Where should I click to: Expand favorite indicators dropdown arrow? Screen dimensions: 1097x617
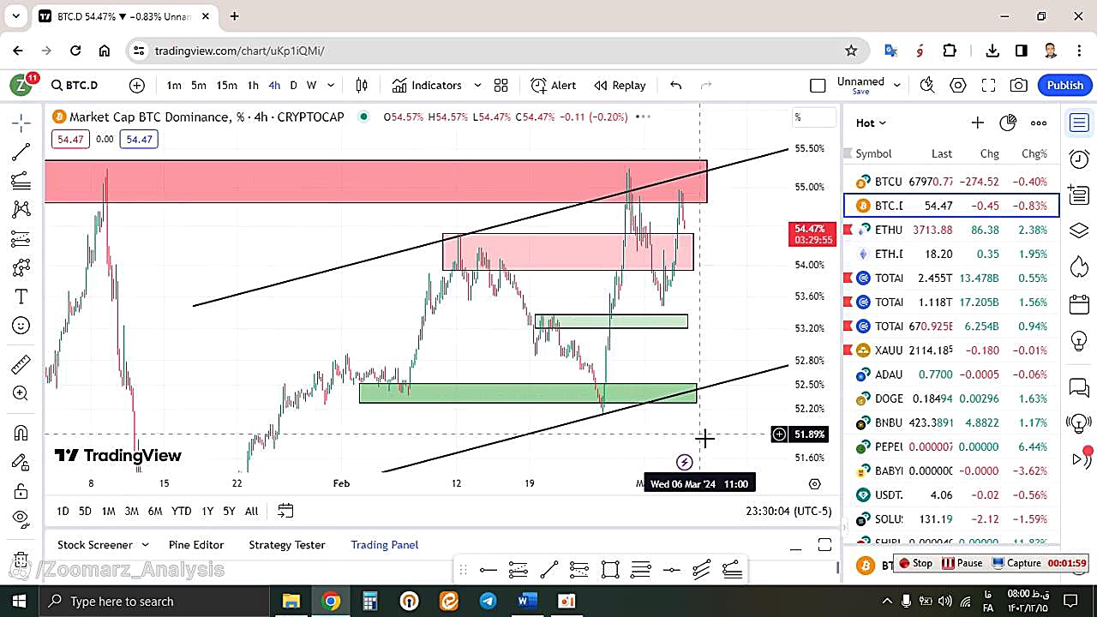(x=477, y=85)
